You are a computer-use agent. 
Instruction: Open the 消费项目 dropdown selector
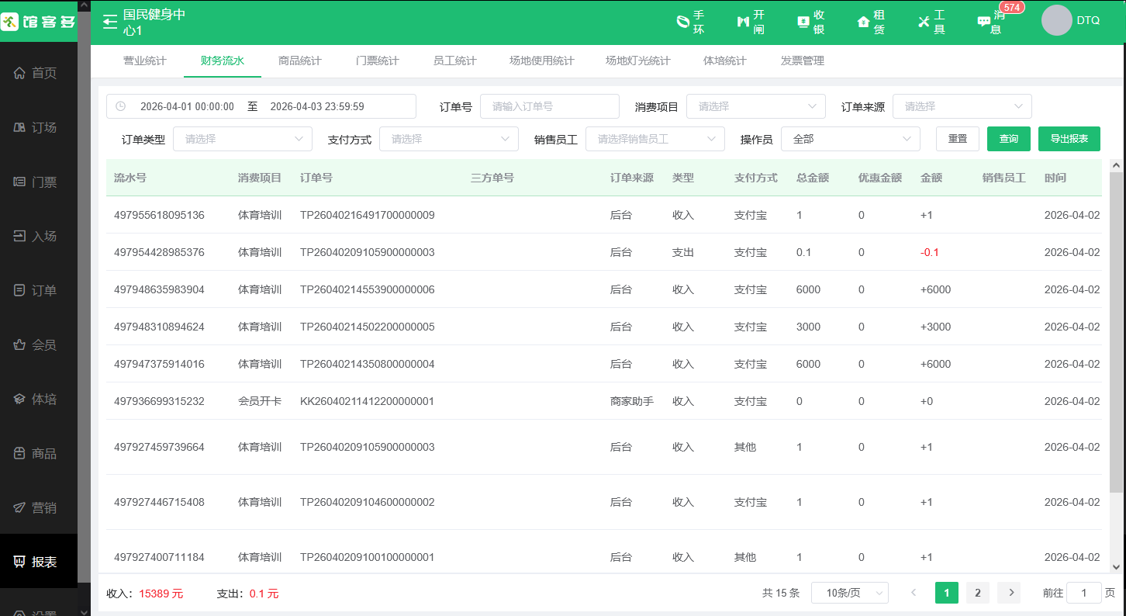[x=755, y=106]
